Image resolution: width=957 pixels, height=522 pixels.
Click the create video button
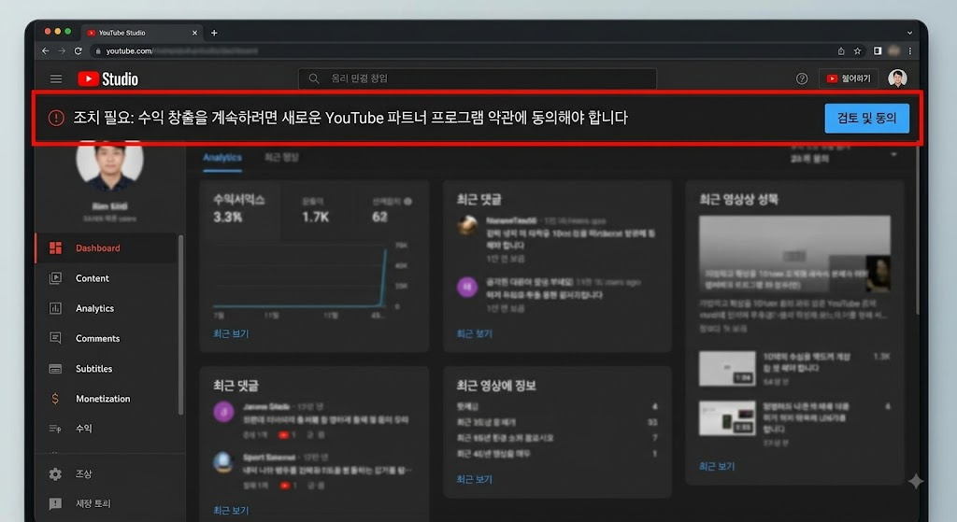[x=849, y=78]
